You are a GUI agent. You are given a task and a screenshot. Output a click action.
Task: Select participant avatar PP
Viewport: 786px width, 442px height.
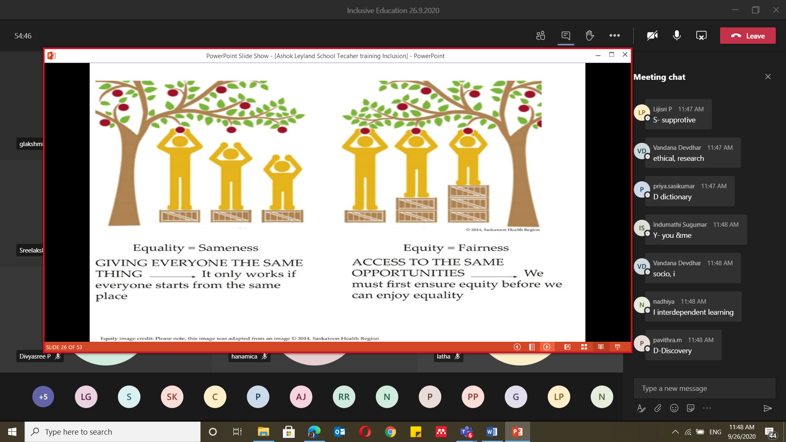473,397
